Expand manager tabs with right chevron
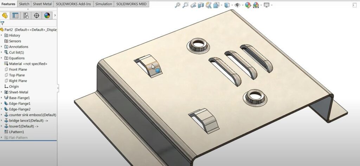 [x=55, y=15]
